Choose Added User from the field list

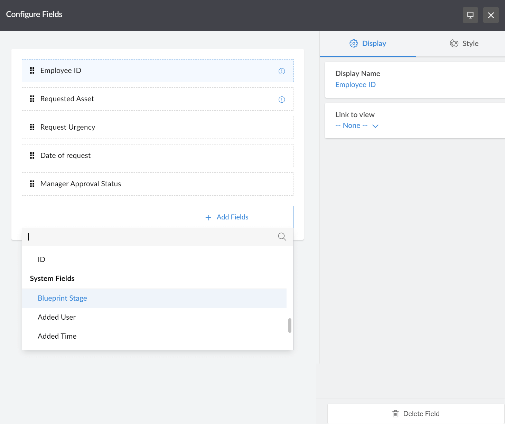pyautogui.click(x=57, y=317)
